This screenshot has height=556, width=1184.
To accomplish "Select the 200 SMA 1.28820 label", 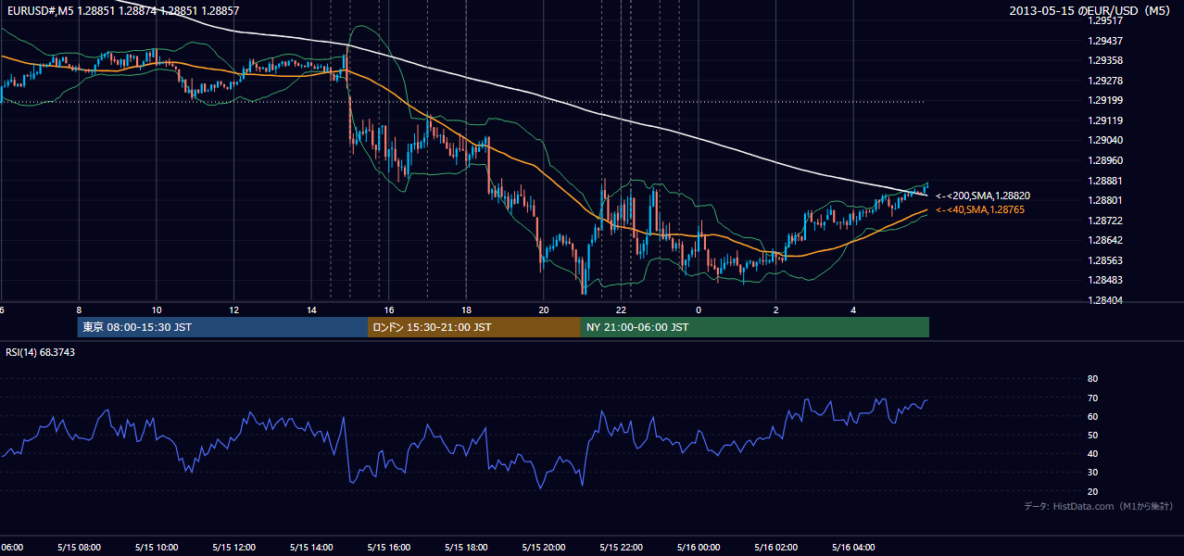I will tap(982, 196).
